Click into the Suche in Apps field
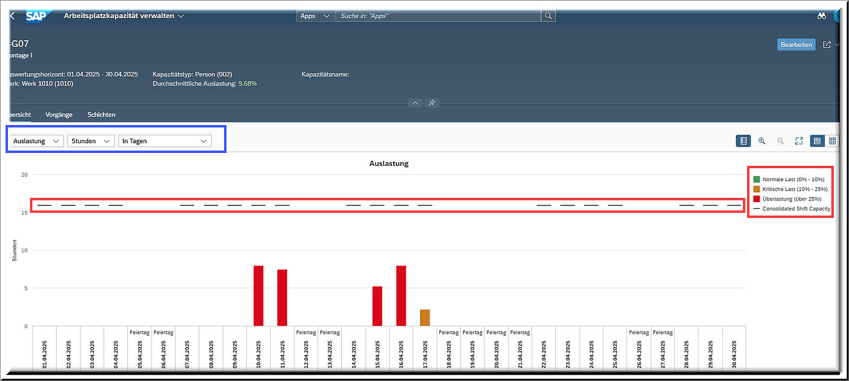This screenshot has width=849, height=381. (438, 16)
